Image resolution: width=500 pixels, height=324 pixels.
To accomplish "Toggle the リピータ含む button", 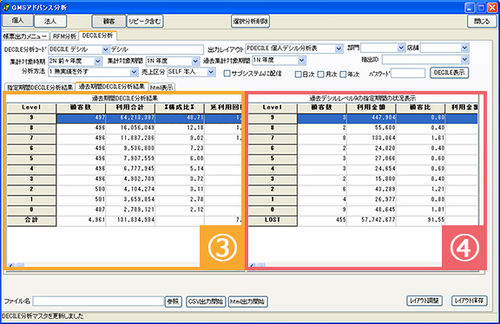I will 145,21.
